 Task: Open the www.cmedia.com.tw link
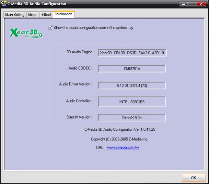pos(123,148)
